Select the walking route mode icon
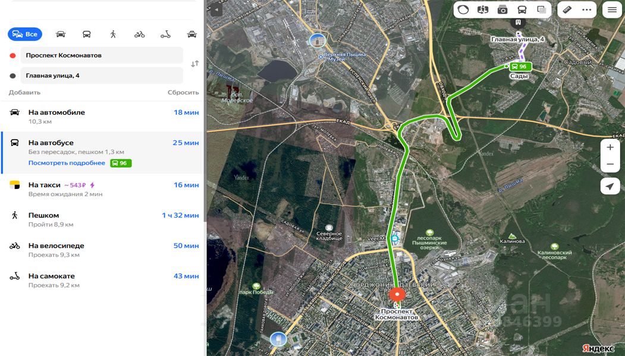The image size is (625, 356). tap(113, 34)
